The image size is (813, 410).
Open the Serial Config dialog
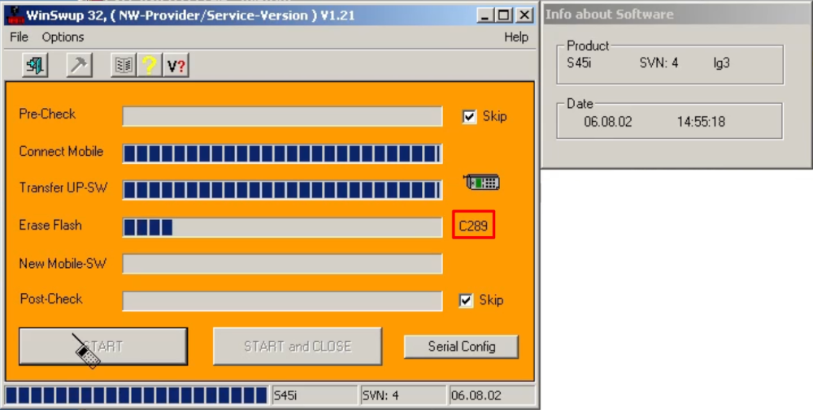coord(461,347)
